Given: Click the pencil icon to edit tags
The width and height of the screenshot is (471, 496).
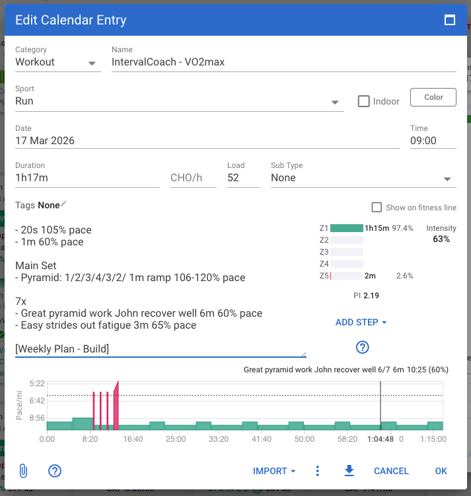Looking at the screenshot, I should [64, 205].
